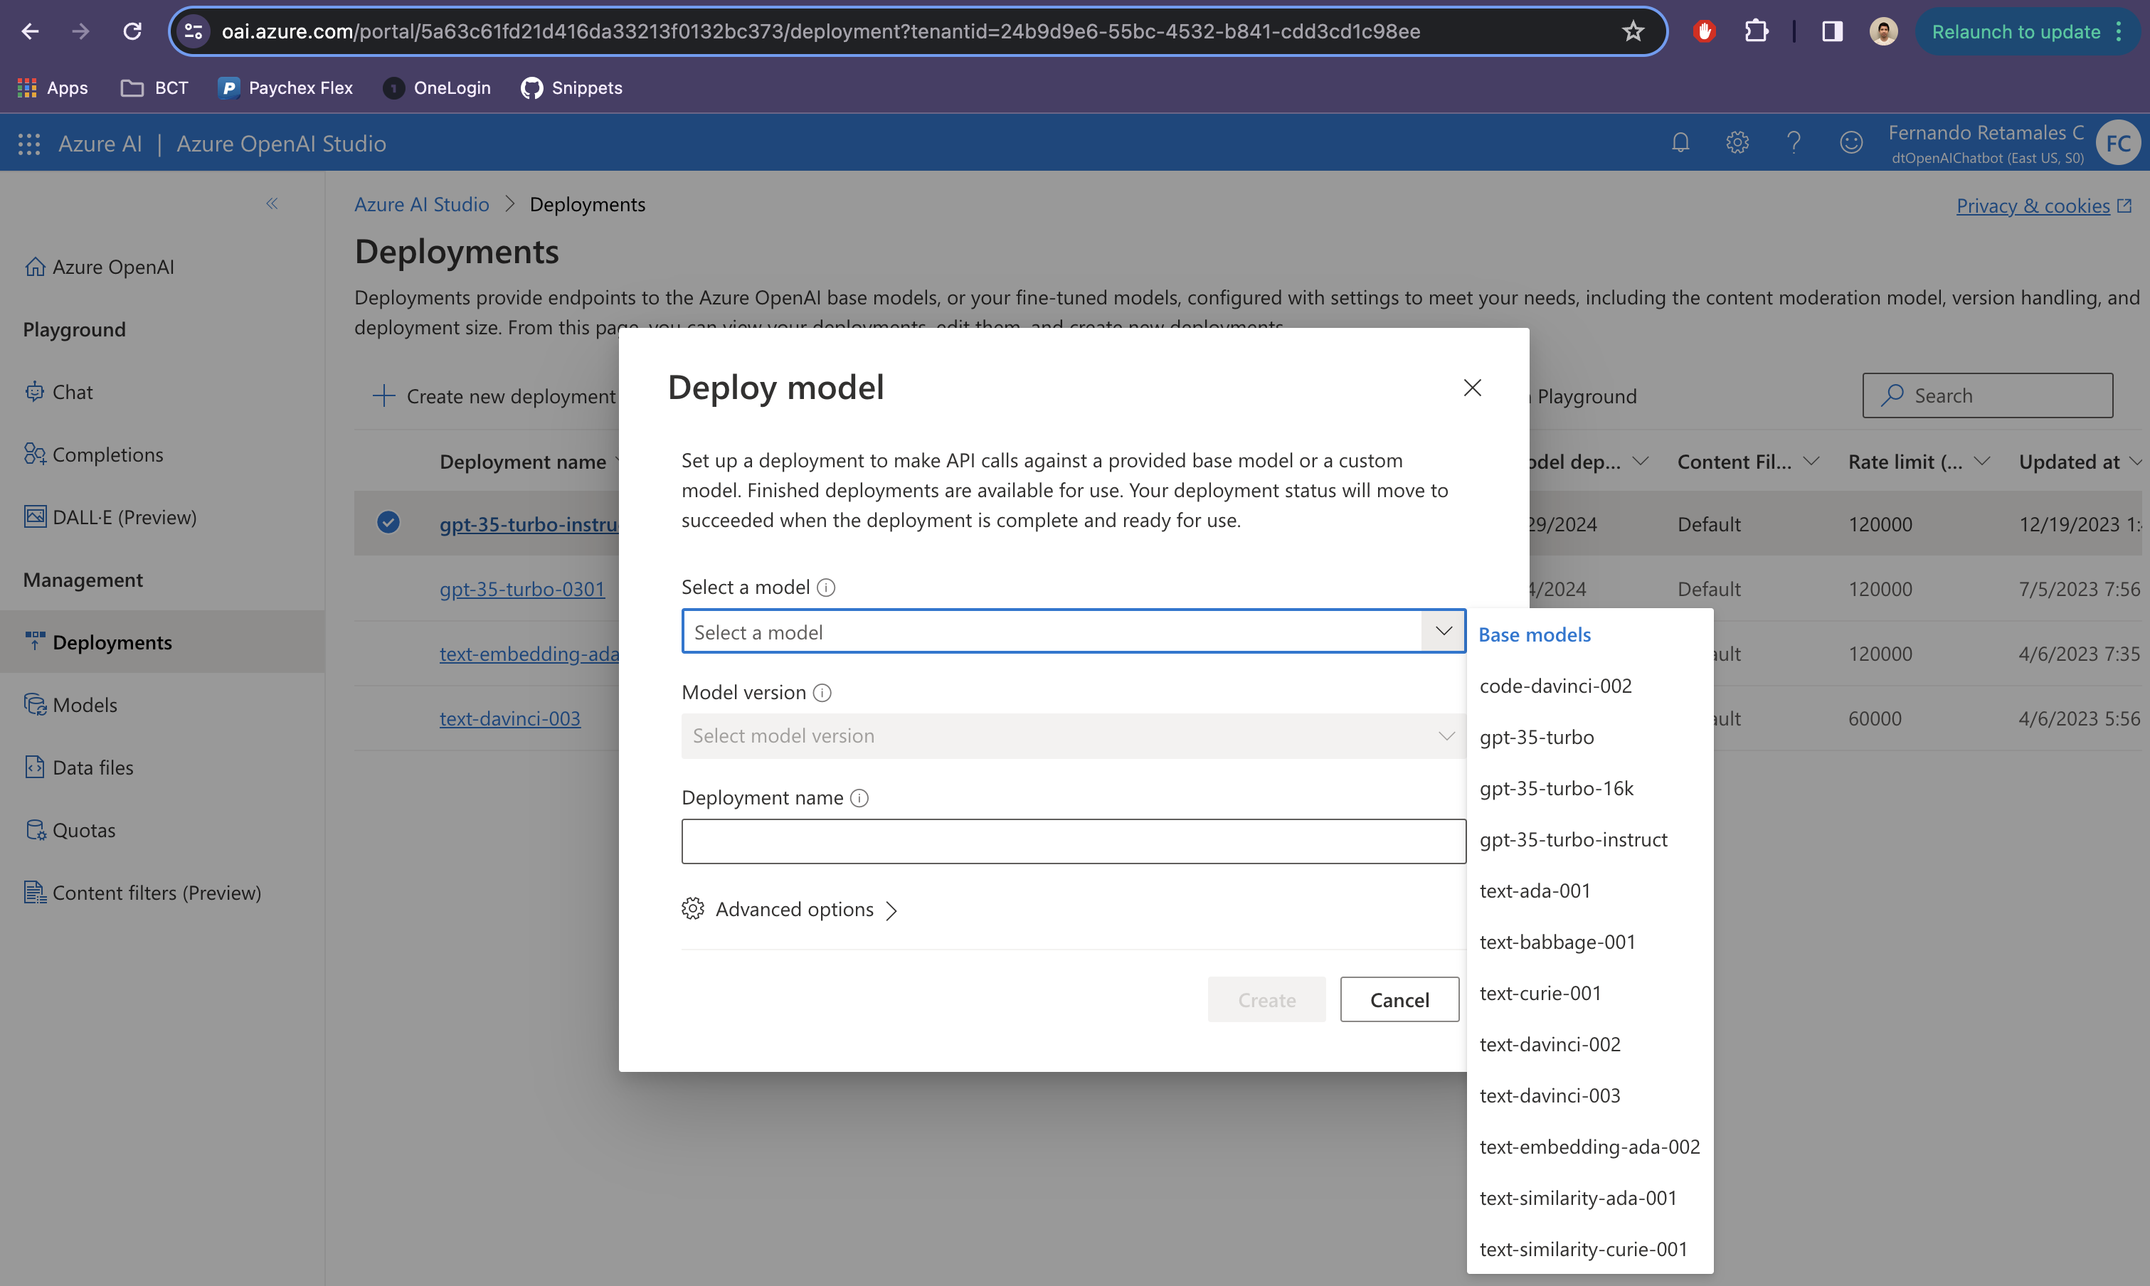Image resolution: width=2150 pixels, height=1286 pixels.
Task: Bookmark this page with star icon
Action: coord(1633,32)
